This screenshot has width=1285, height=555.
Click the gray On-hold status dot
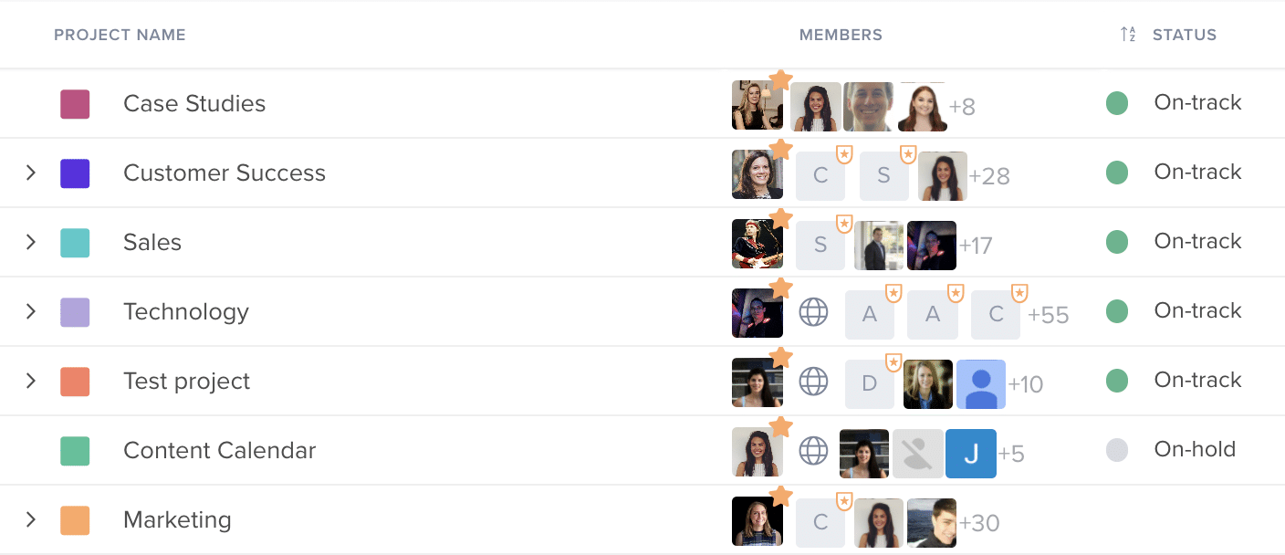click(x=1117, y=450)
